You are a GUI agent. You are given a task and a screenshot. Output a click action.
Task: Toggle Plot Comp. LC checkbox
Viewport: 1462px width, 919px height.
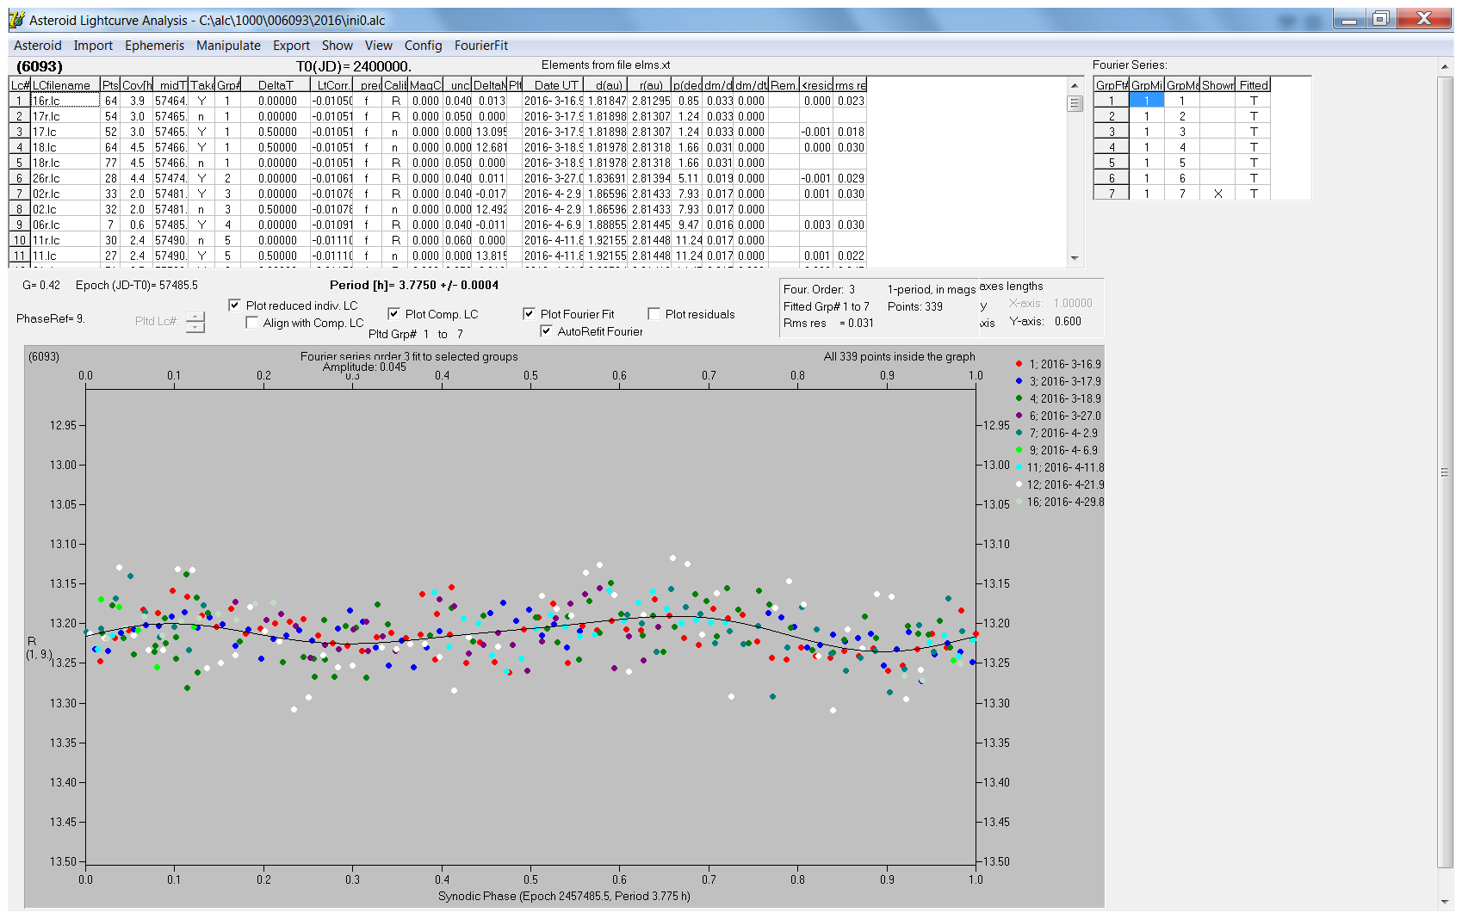tap(393, 314)
